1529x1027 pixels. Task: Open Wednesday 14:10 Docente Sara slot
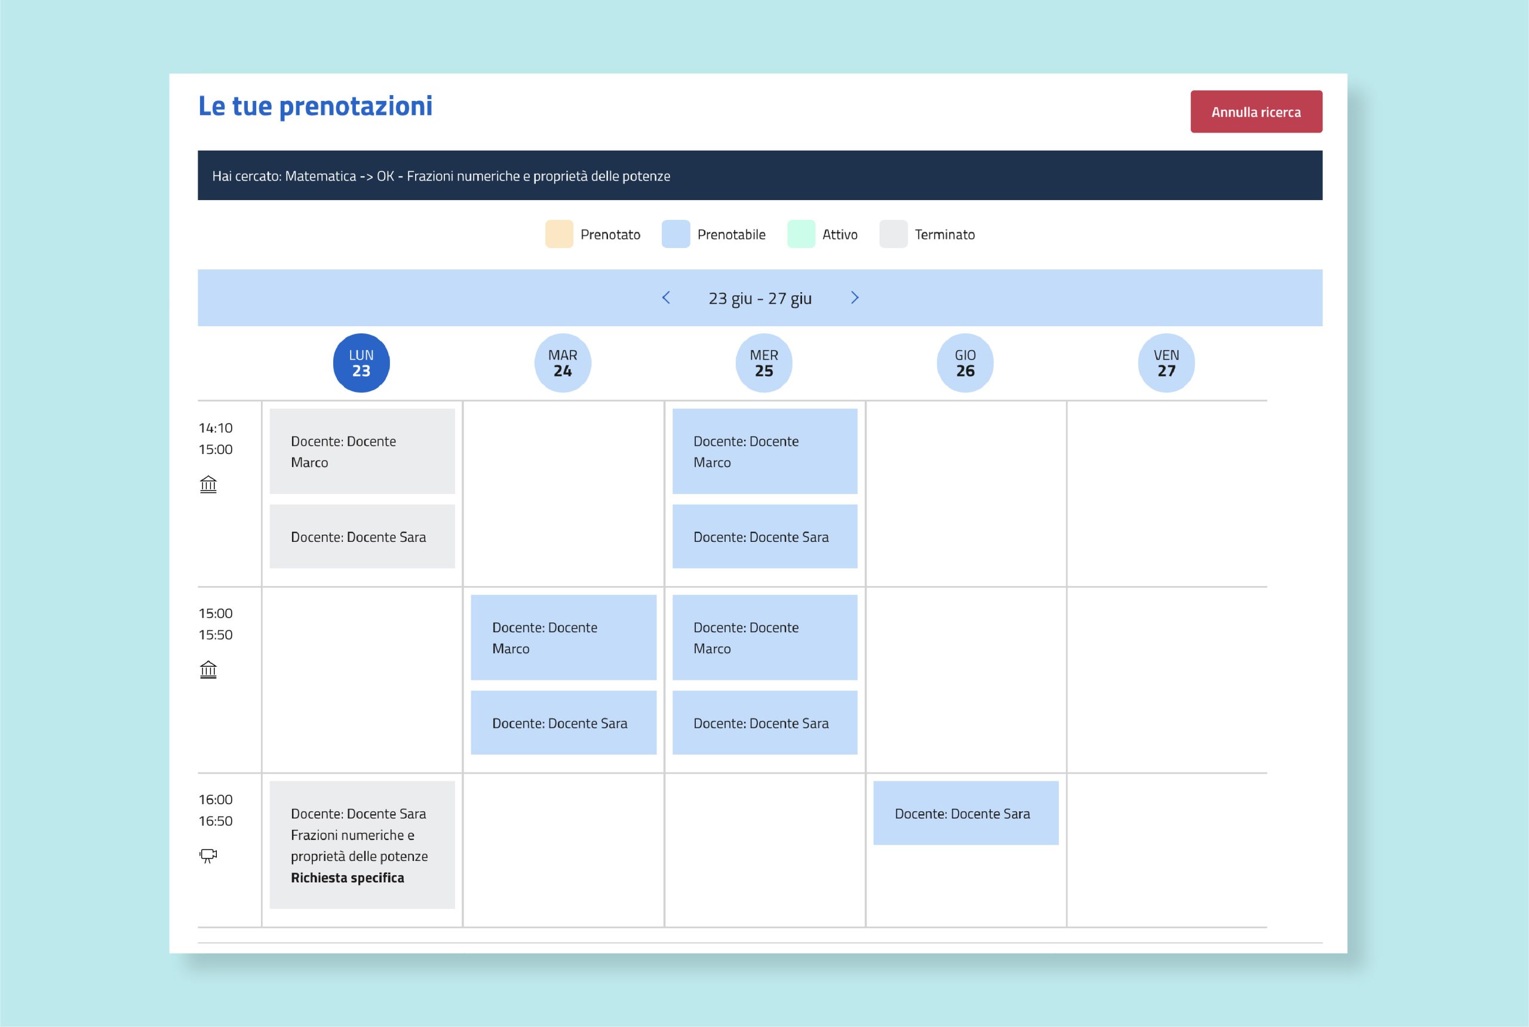[765, 537]
